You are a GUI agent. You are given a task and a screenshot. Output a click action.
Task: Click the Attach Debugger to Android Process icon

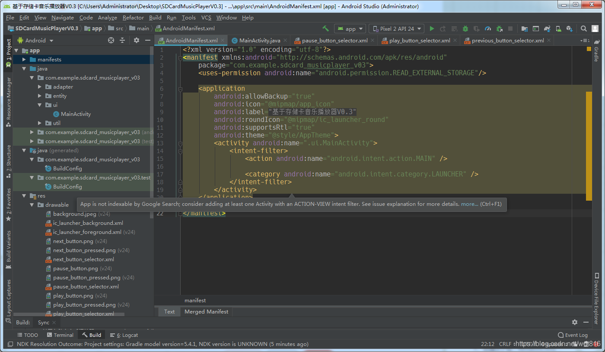pos(499,29)
